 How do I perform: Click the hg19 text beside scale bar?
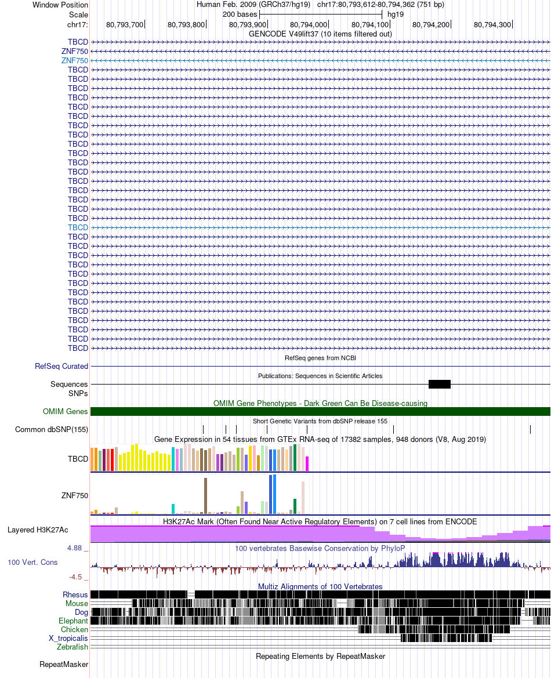pos(396,14)
